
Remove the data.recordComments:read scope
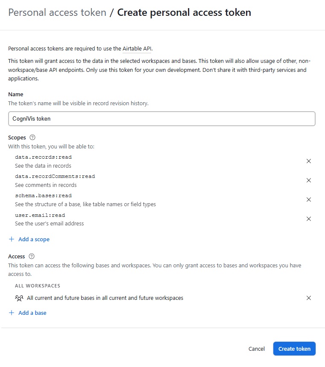[309, 181]
